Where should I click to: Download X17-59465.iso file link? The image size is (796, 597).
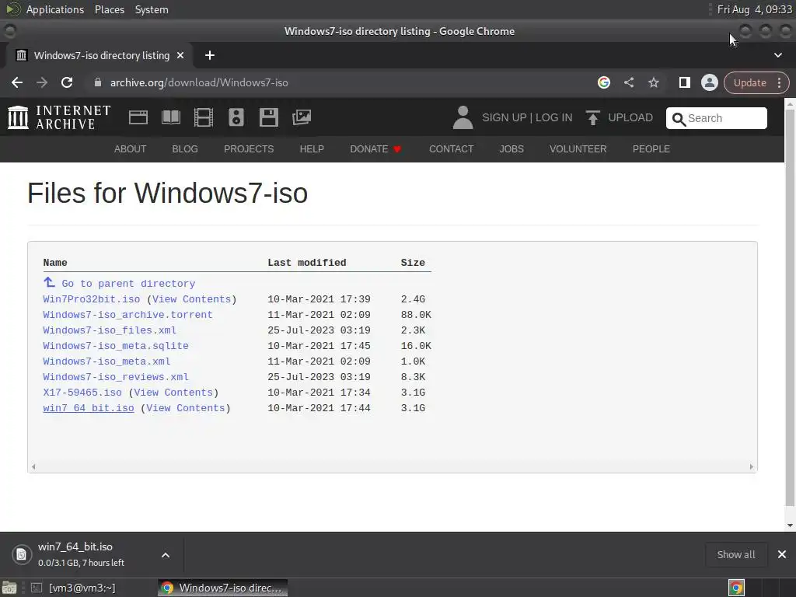coord(82,393)
